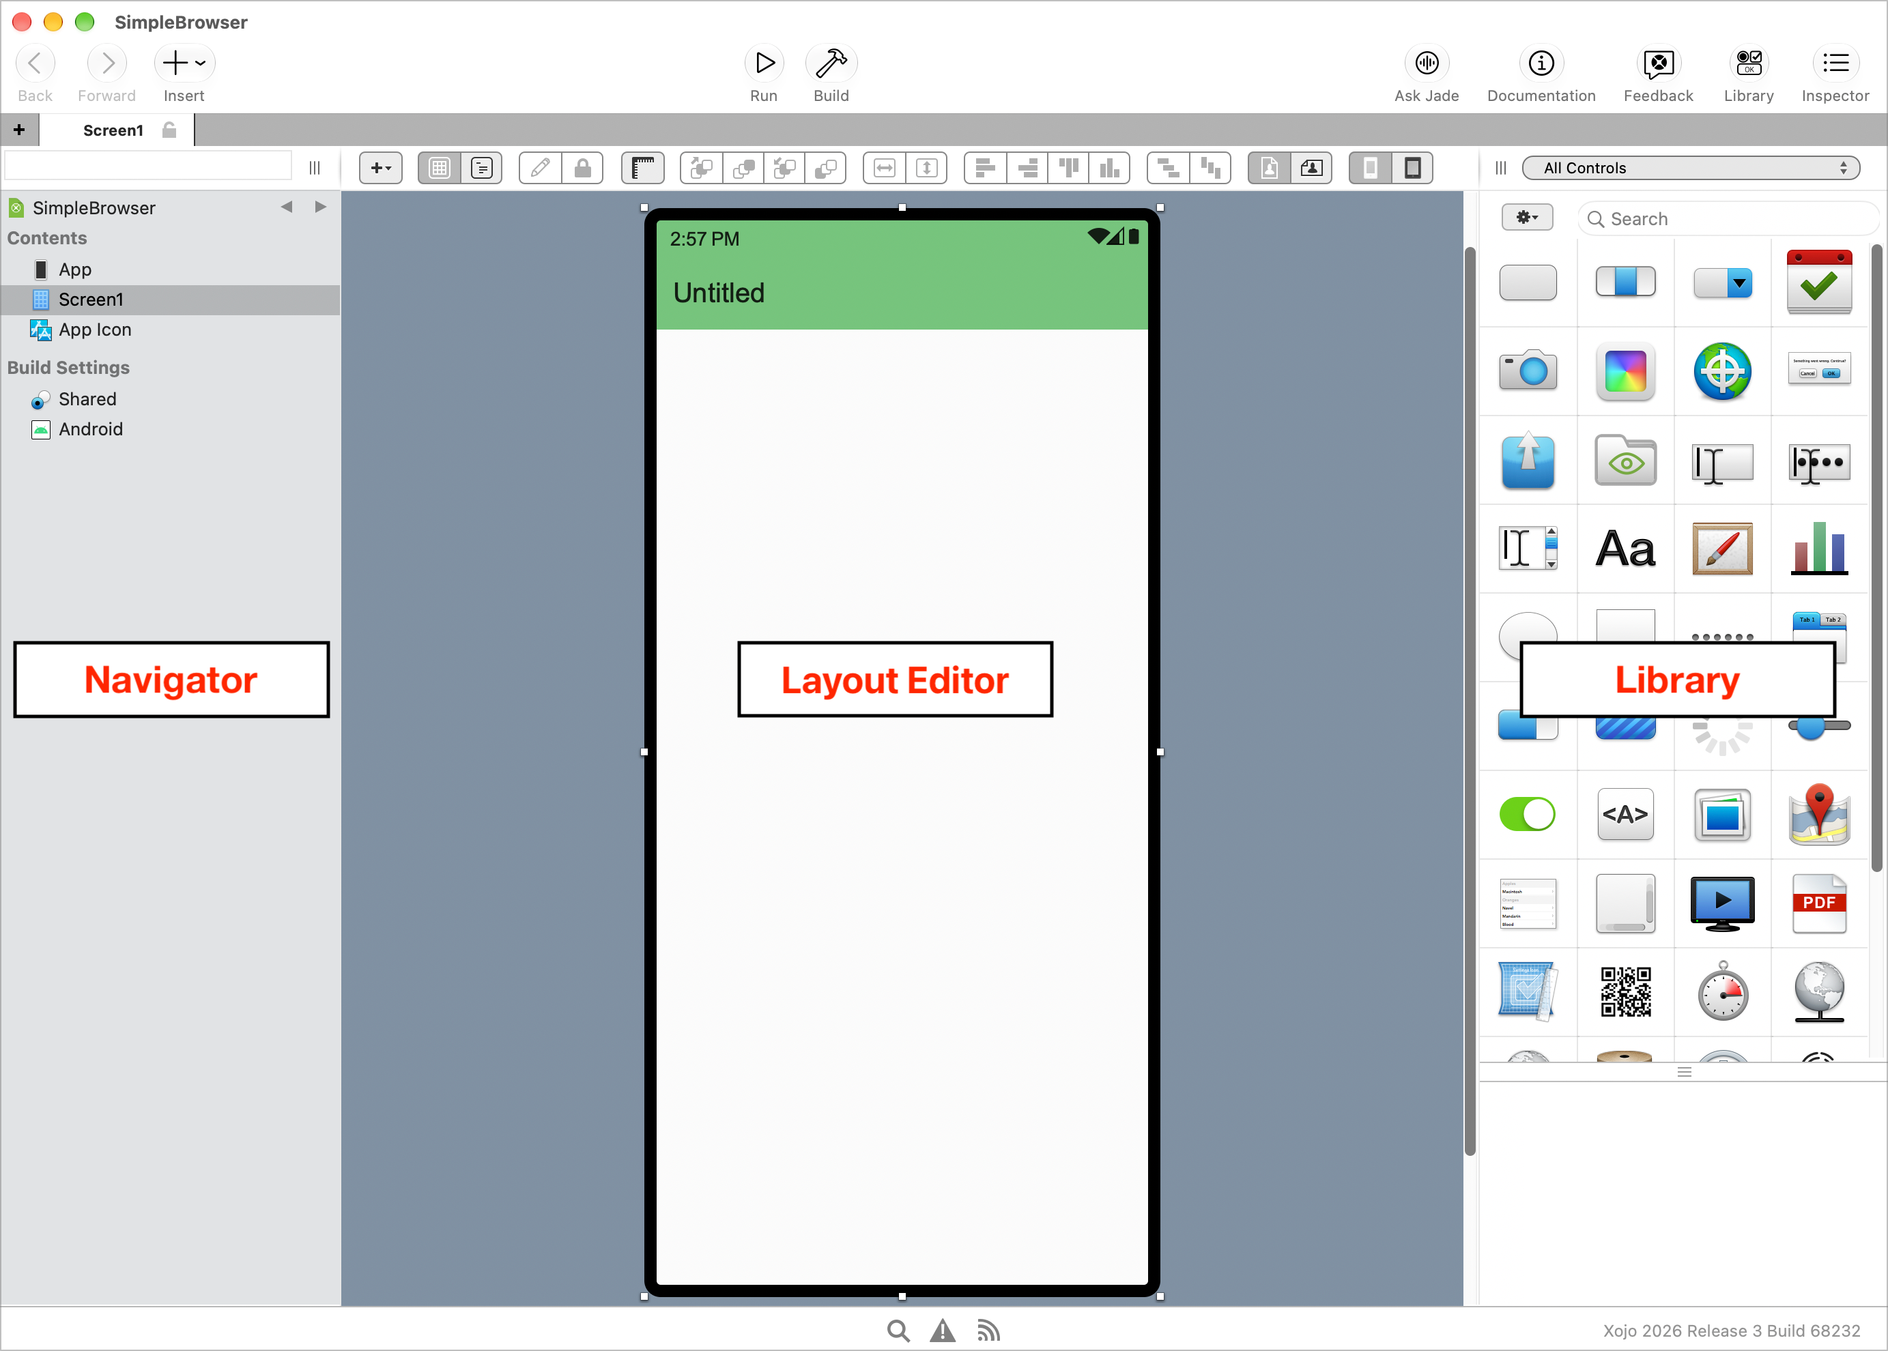Open the All Controls dropdown

(x=1691, y=168)
